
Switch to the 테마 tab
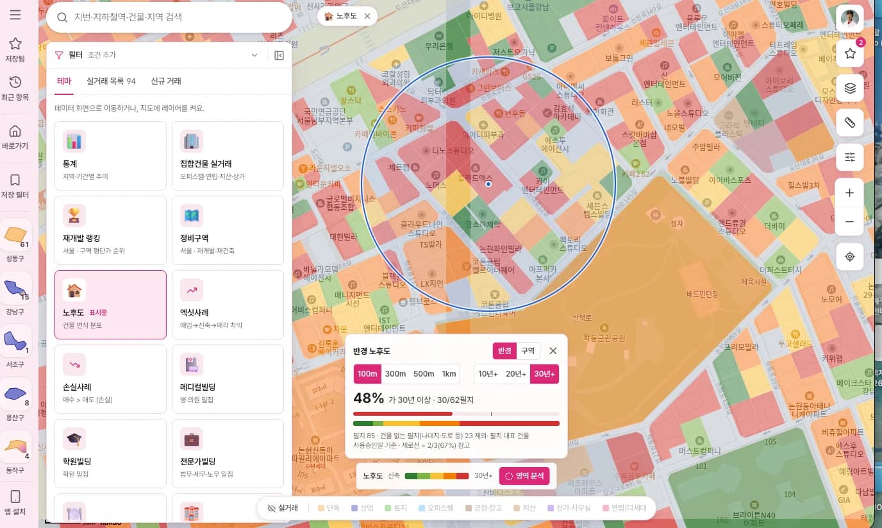pyautogui.click(x=64, y=81)
